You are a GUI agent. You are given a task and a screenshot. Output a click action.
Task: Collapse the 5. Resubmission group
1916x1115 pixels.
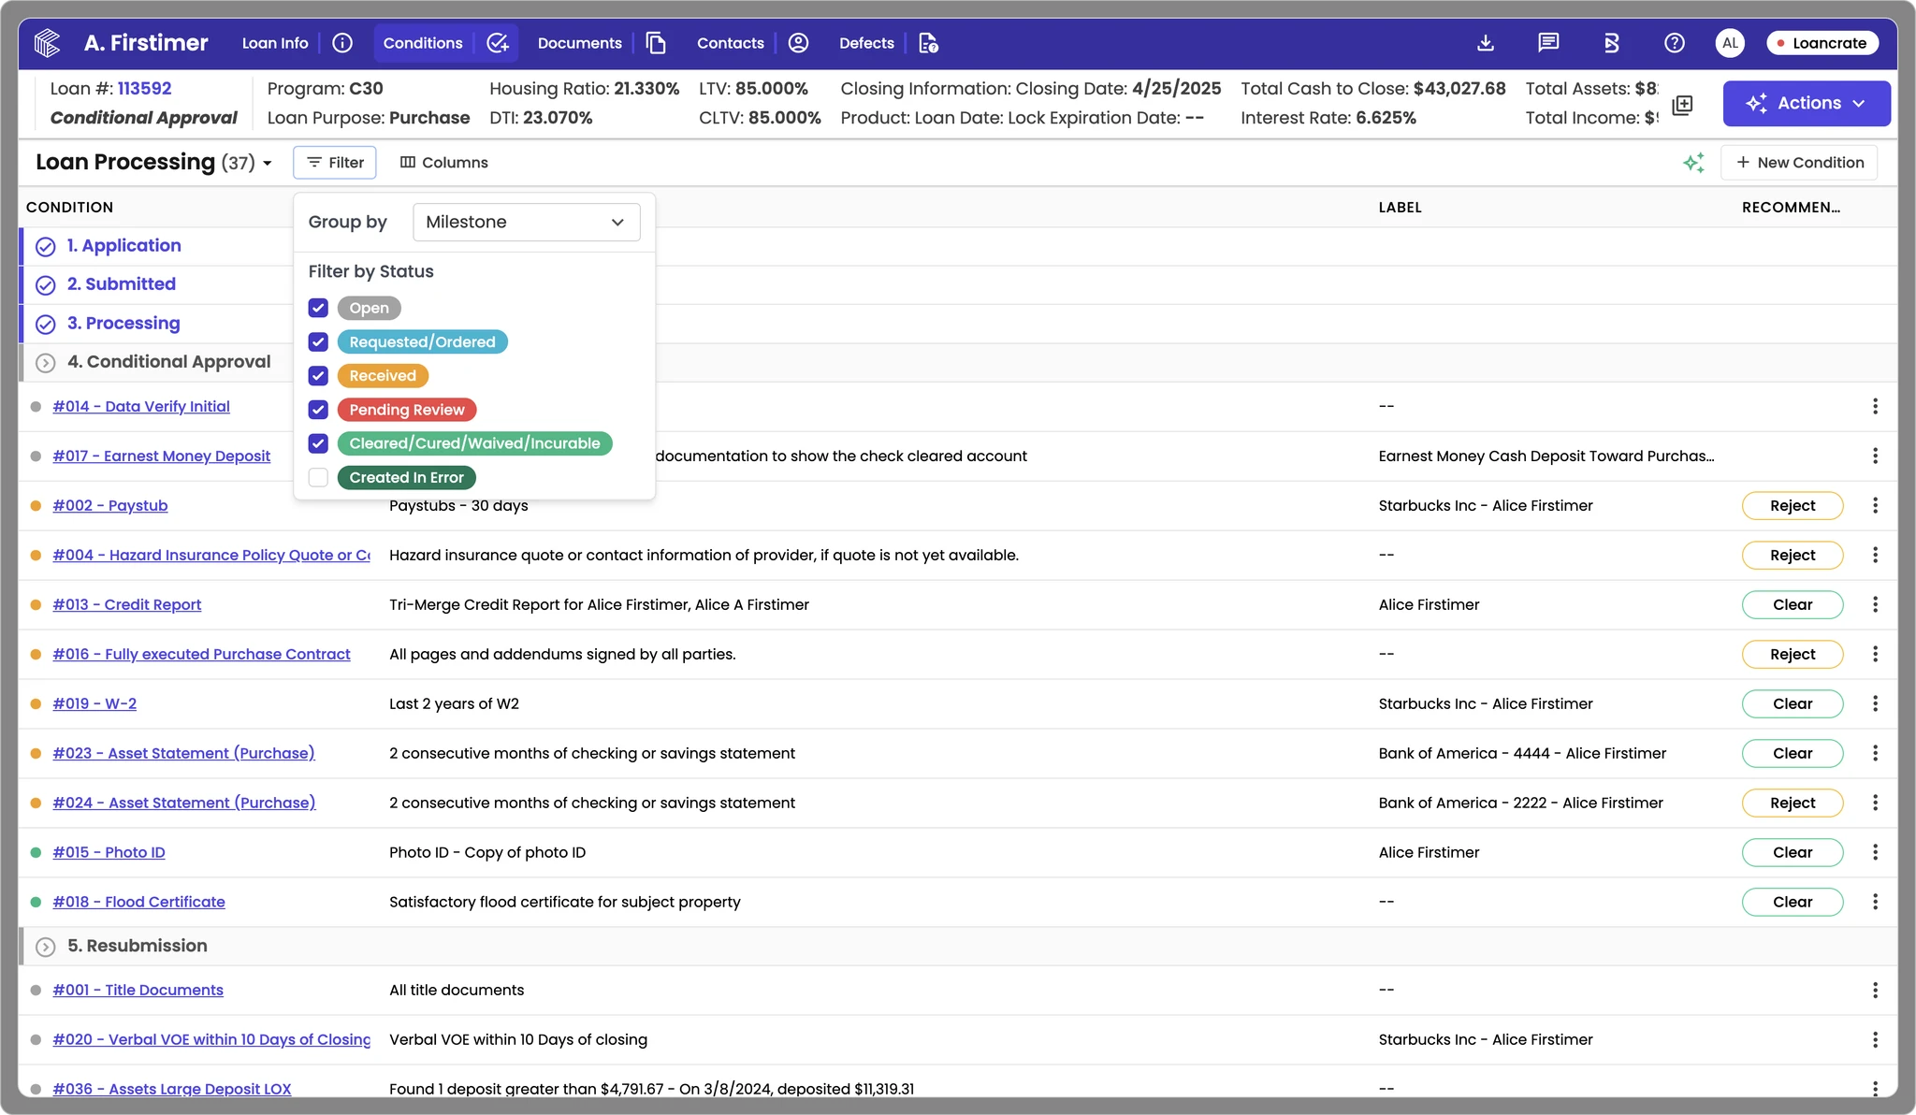(x=45, y=947)
